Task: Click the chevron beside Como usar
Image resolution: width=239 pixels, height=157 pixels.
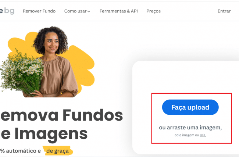Action: point(89,11)
